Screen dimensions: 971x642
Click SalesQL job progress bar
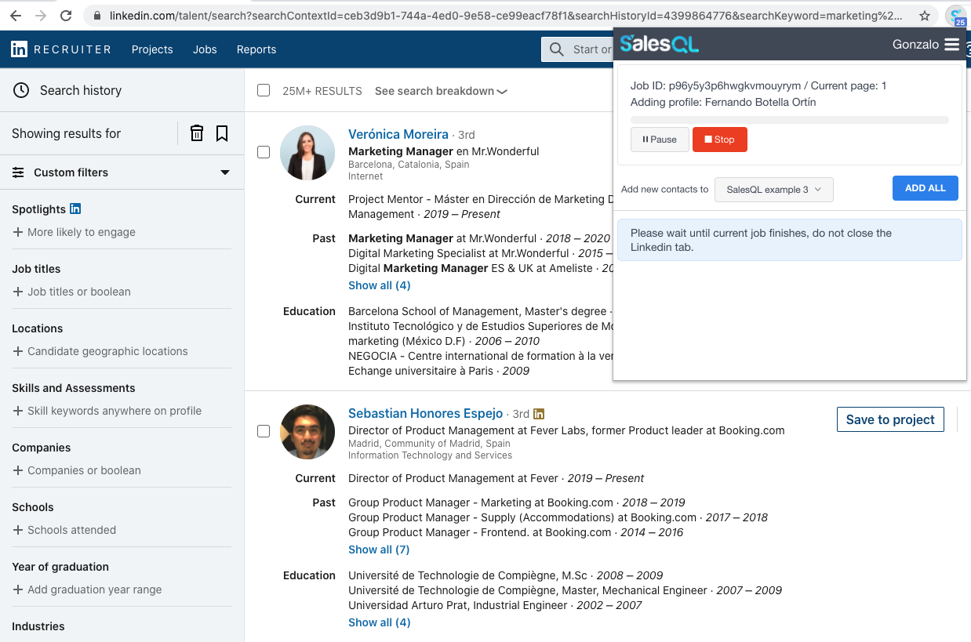tap(790, 120)
